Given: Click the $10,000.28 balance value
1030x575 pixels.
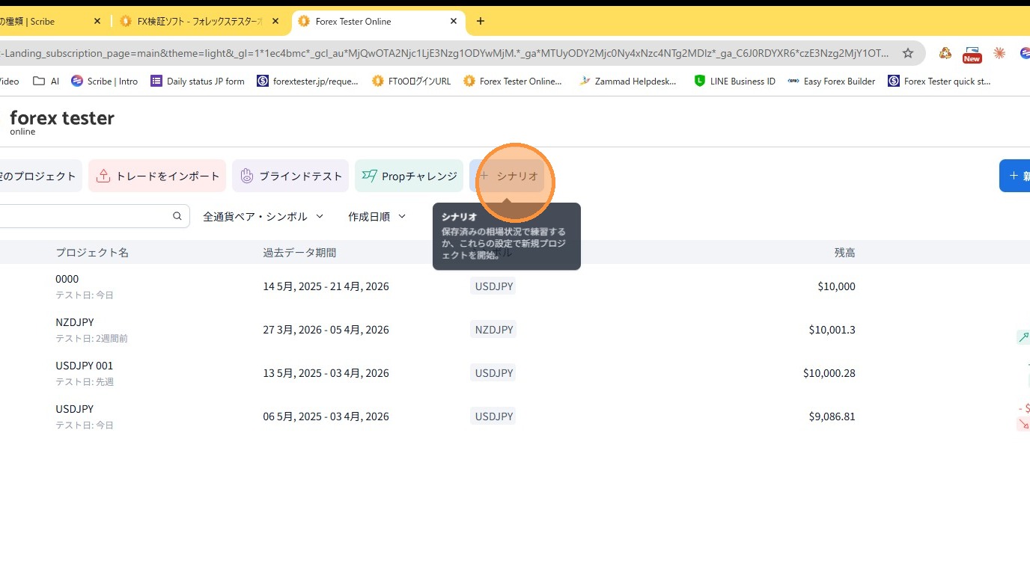Looking at the screenshot, I should 829,373.
